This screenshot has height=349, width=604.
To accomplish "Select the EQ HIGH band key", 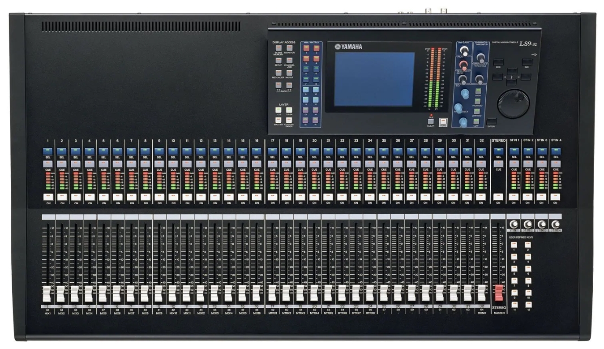I will coord(478,90).
